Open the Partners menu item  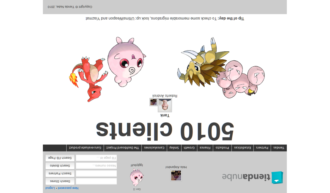point(262,148)
